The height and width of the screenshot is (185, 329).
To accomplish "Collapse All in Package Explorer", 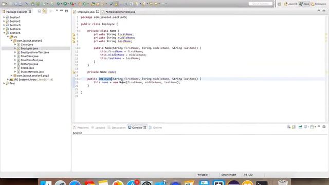I will (x=39, y=11).
